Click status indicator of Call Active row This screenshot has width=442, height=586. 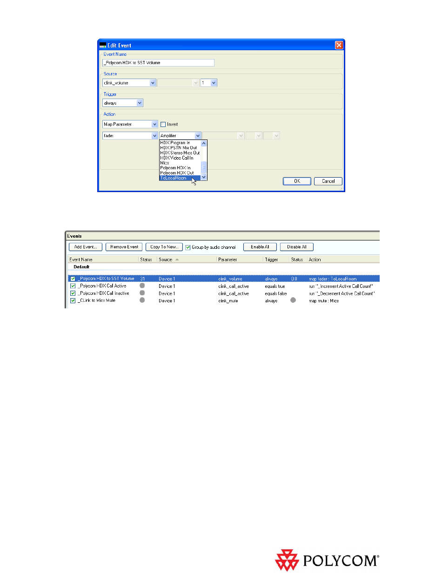[142, 286]
